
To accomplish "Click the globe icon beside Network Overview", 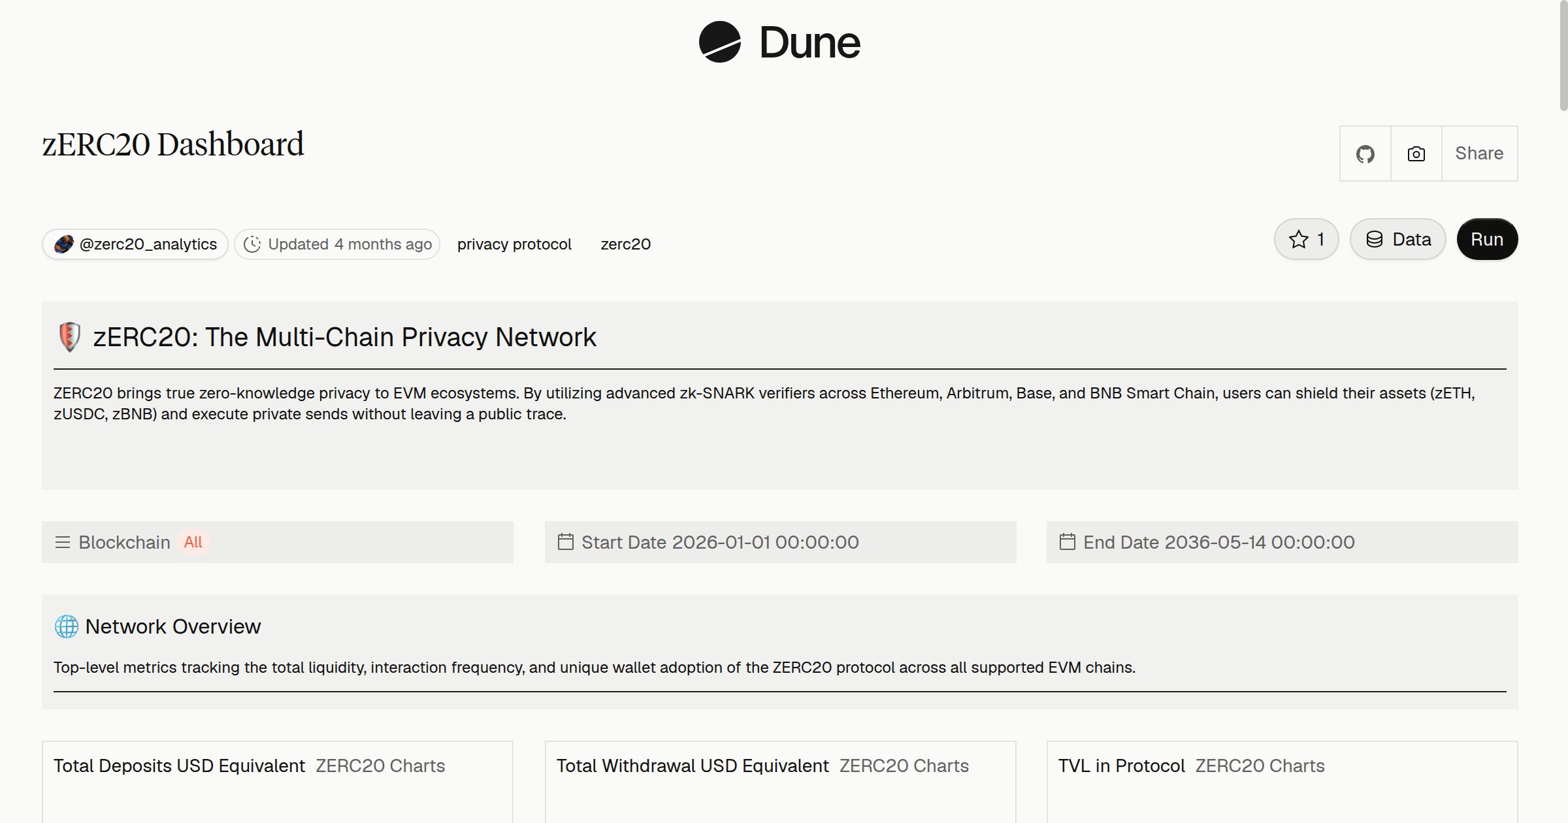I will coord(67,626).
